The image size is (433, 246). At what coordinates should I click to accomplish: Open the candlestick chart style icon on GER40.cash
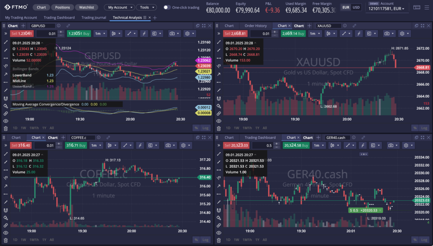[332, 145]
